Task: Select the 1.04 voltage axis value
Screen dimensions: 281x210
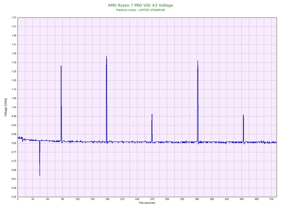Action: pos(14,107)
